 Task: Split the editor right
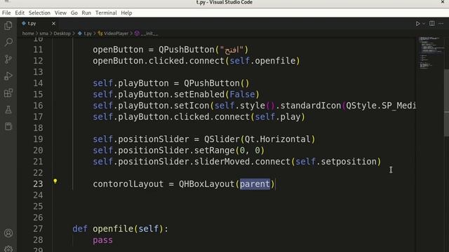click(432, 23)
